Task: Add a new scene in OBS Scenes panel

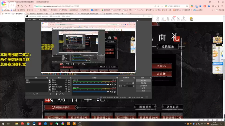Action: point(27,94)
